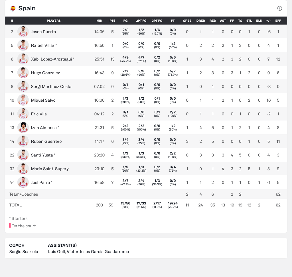The height and width of the screenshot is (277, 292).
Task: Click Mario Saint-Supery's player photo
Action: coord(23,169)
